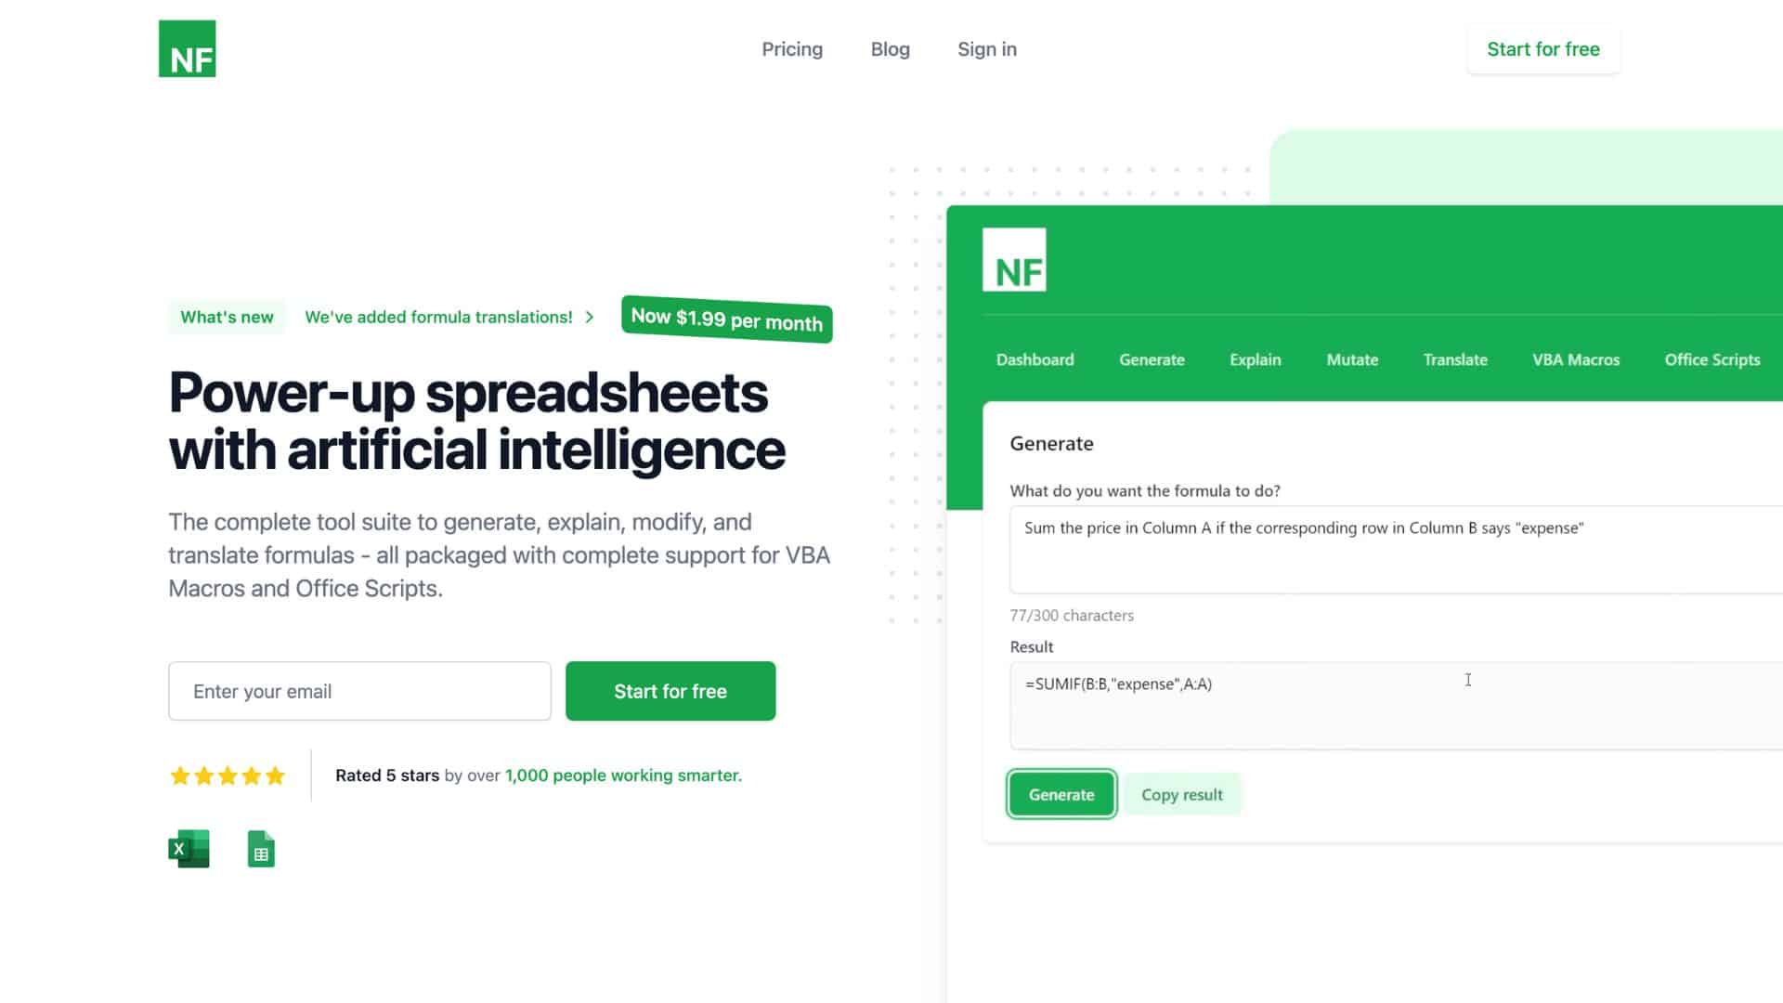1783x1003 pixels.
Task: Click the Dashboard tab in app
Action: 1035,358
